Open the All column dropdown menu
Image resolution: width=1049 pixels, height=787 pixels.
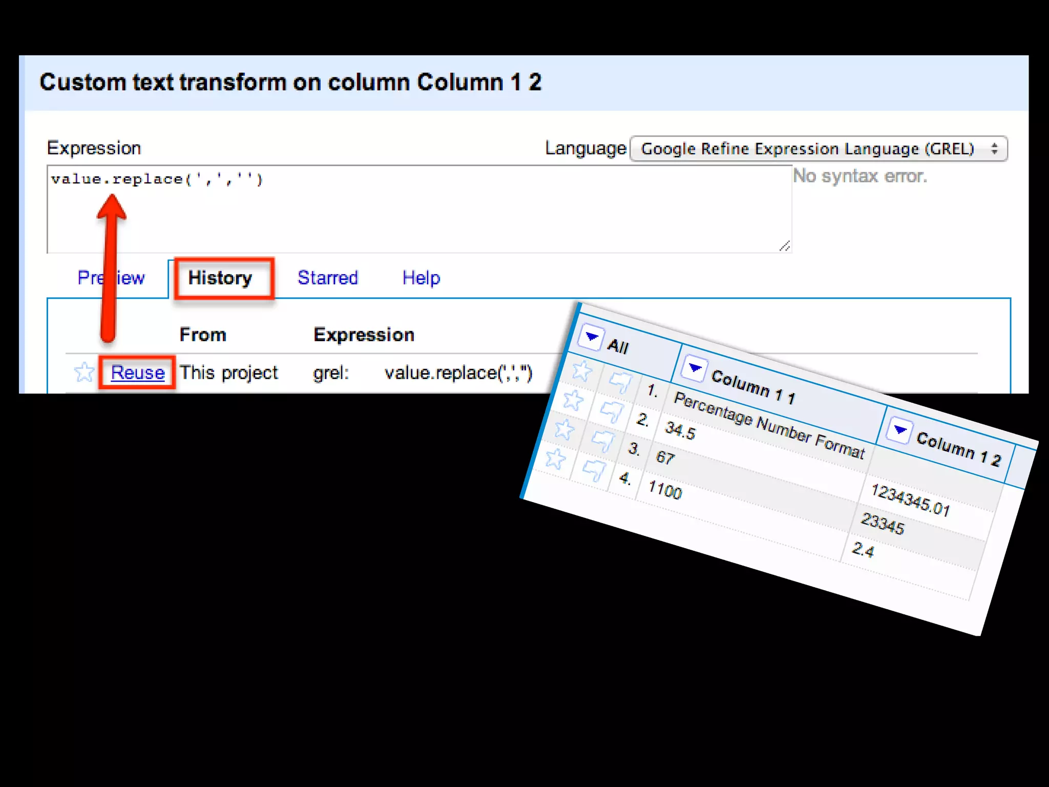pos(592,337)
